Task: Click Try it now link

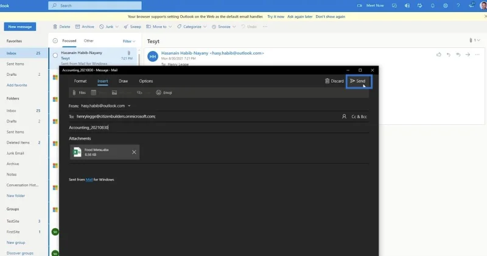Action: (x=276, y=17)
